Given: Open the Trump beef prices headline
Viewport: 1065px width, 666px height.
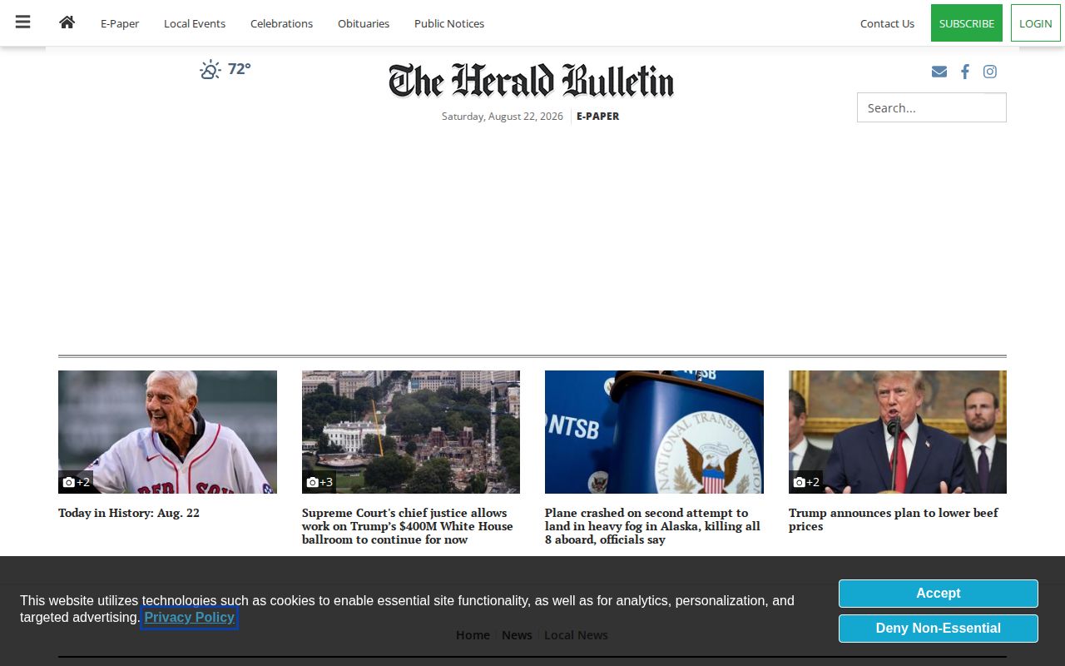Looking at the screenshot, I should [894, 519].
